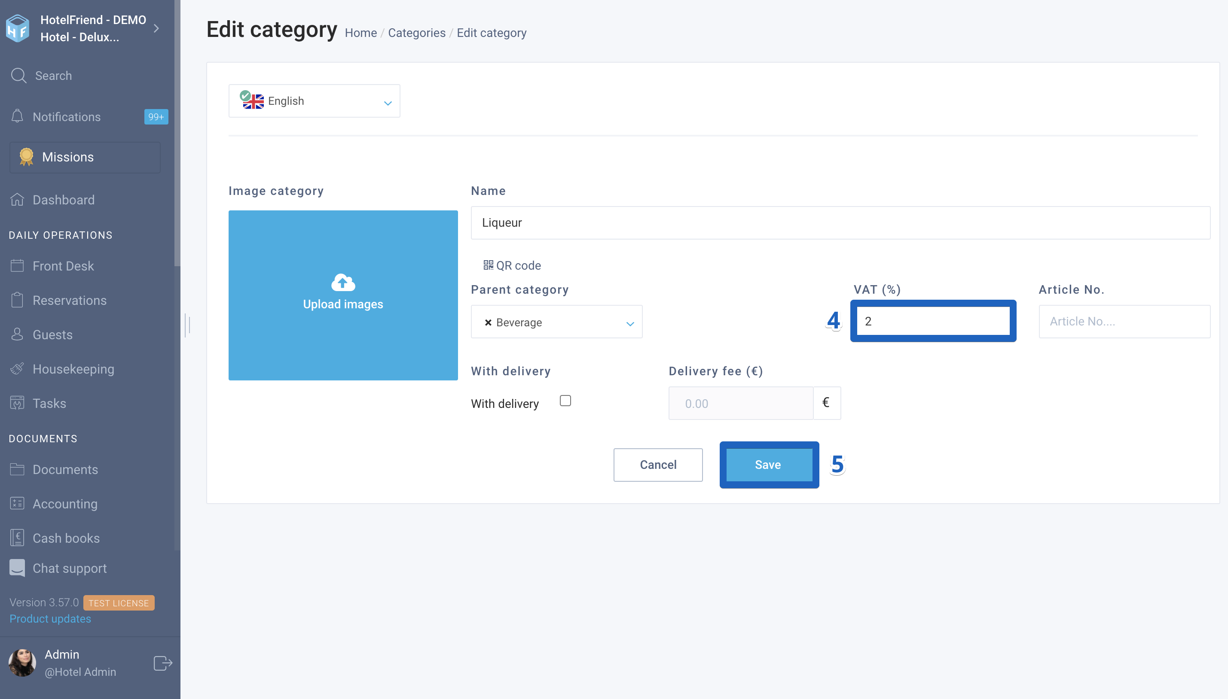
Task: Enable the With delivery checkbox
Action: [565, 401]
